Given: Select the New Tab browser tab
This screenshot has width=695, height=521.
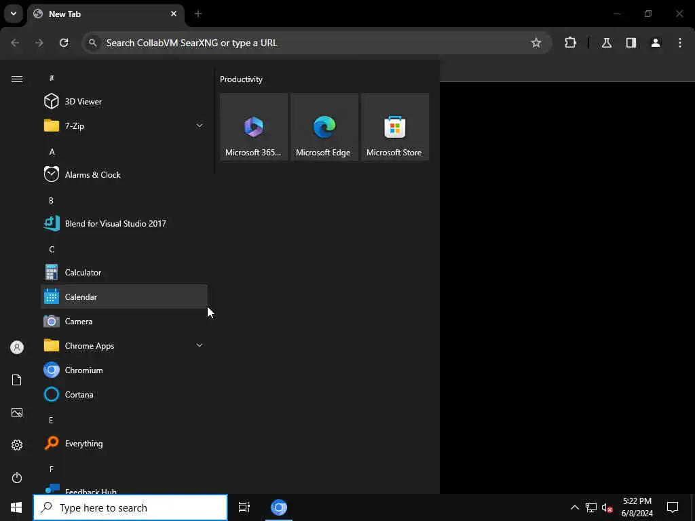Looking at the screenshot, I should pos(107,14).
